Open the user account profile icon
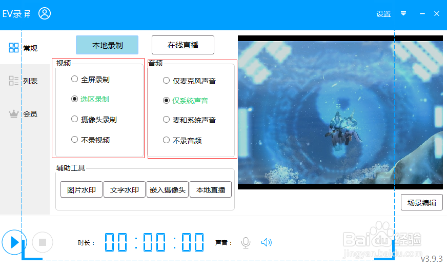The width and height of the screenshot is (447, 269). click(45, 13)
